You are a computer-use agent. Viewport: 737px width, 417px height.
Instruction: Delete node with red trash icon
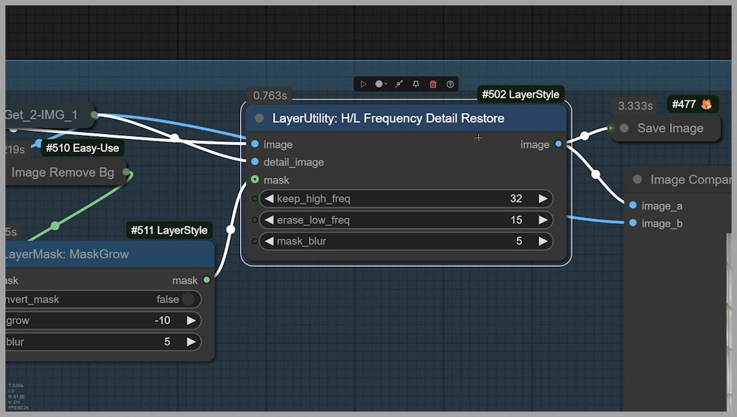point(433,84)
